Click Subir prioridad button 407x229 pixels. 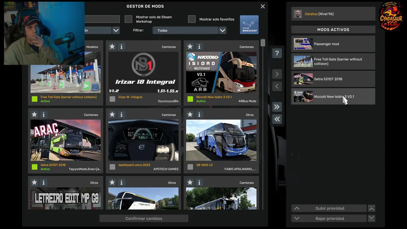pyautogui.click(x=330, y=208)
